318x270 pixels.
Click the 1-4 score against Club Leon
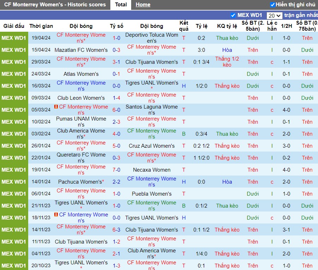pyautogui.click(x=116, y=98)
